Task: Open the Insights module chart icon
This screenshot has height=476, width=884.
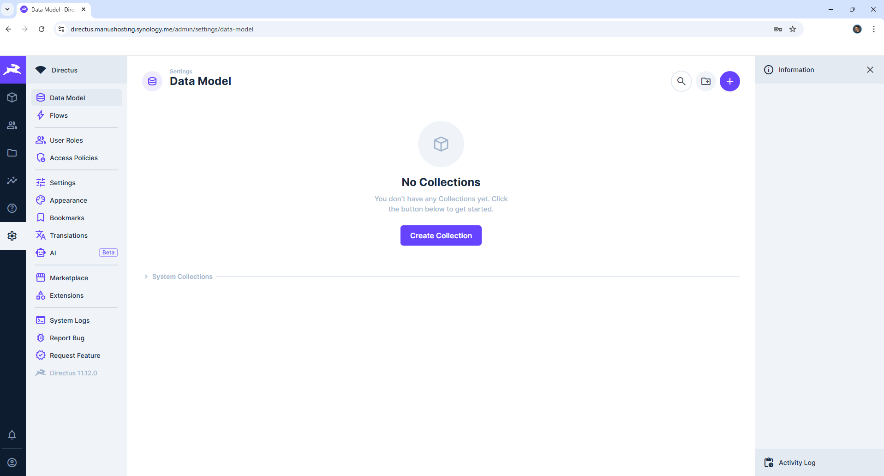Action: click(x=12, y=181)
